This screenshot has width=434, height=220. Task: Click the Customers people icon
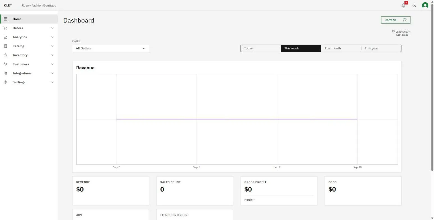coord(5,64)
